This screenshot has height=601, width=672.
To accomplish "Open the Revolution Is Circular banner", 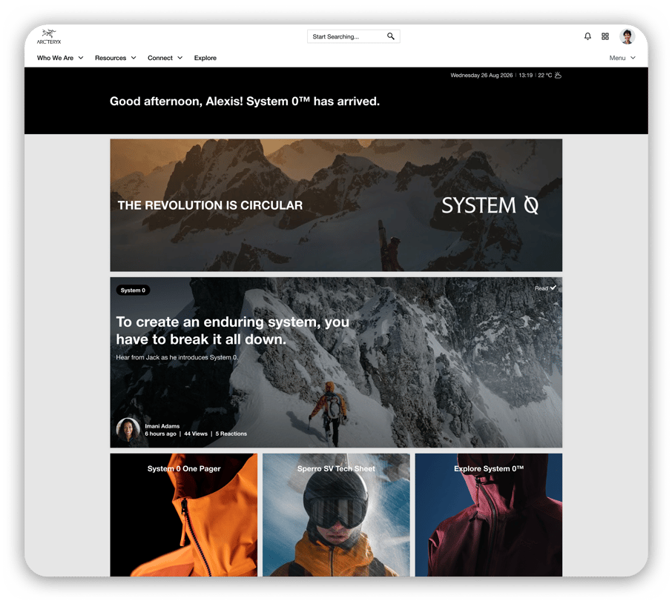I will coord(336,205).
